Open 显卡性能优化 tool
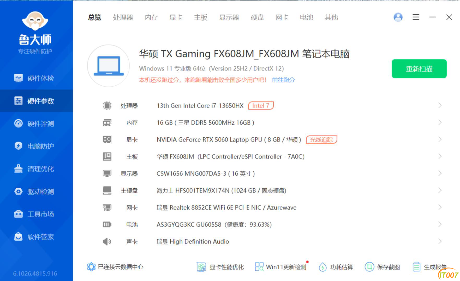 click(220, 267)
